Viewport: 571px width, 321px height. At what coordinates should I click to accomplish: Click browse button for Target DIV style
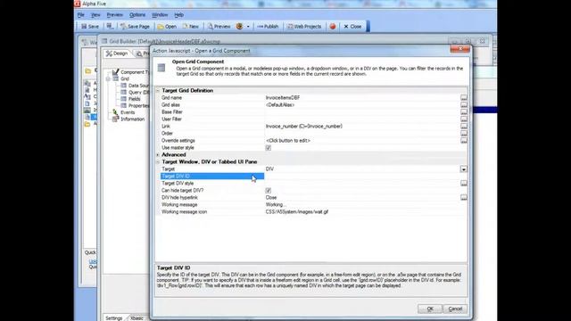pos(464,184)
